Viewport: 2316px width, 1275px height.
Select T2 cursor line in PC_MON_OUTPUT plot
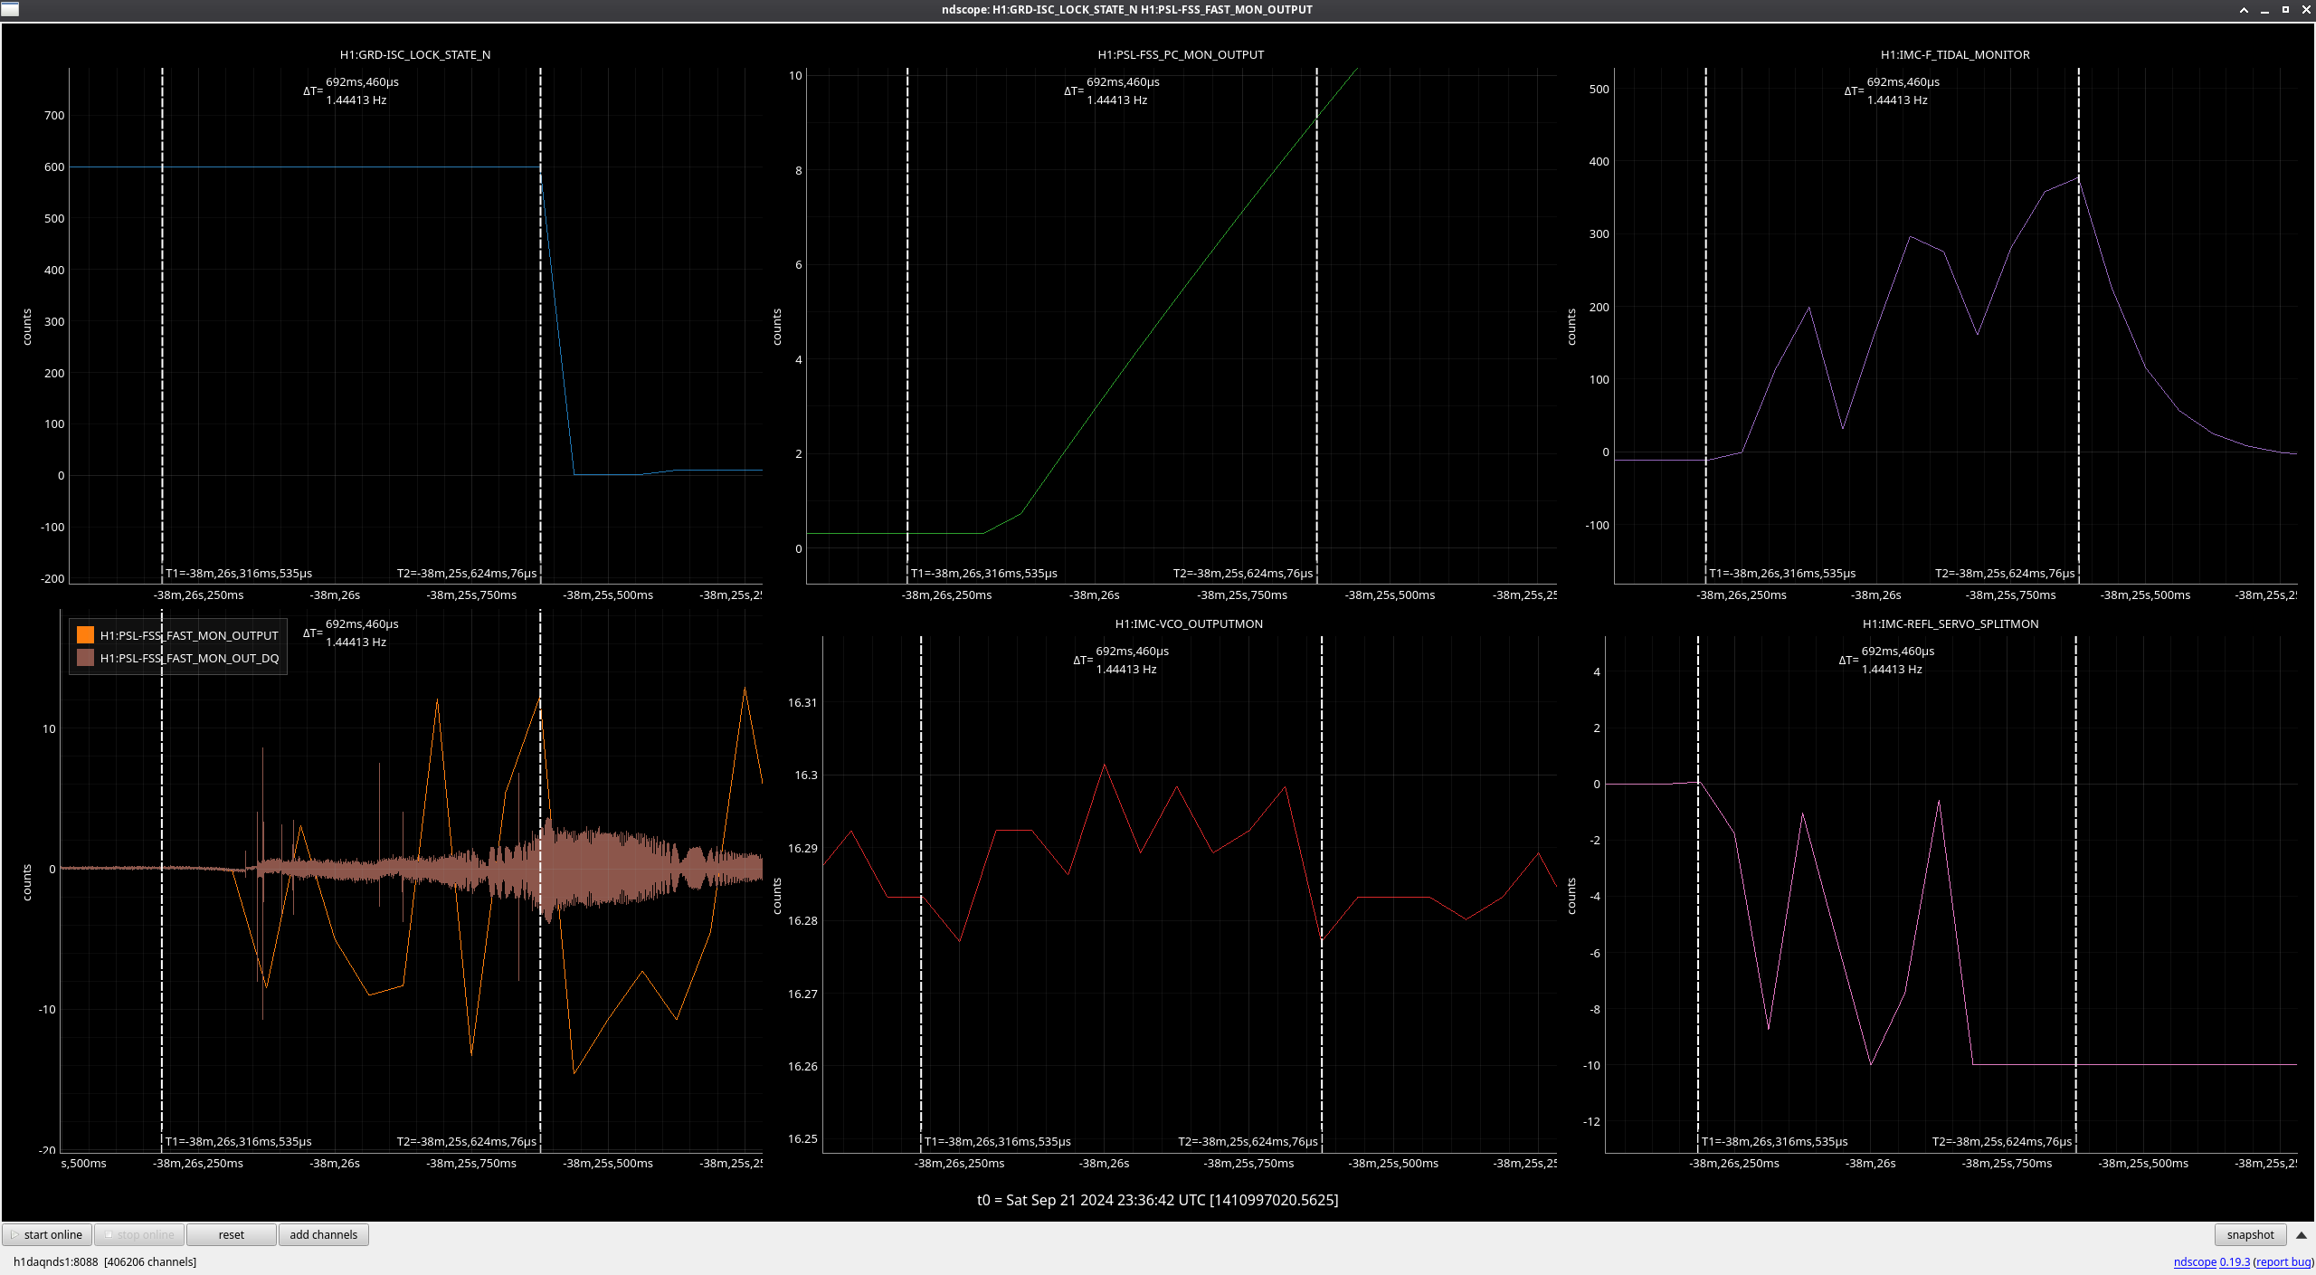tap(1317, 326)
